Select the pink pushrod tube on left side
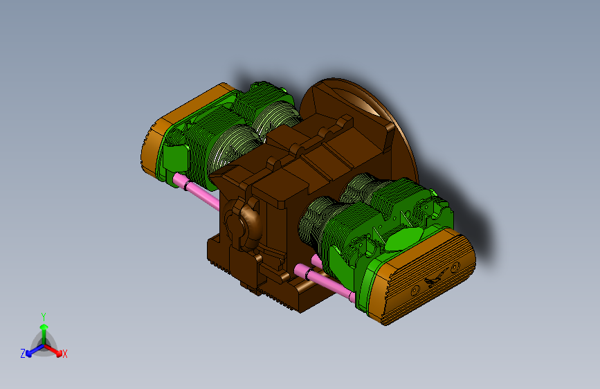This screenshot has width=600, height=389. pos(196,190)
